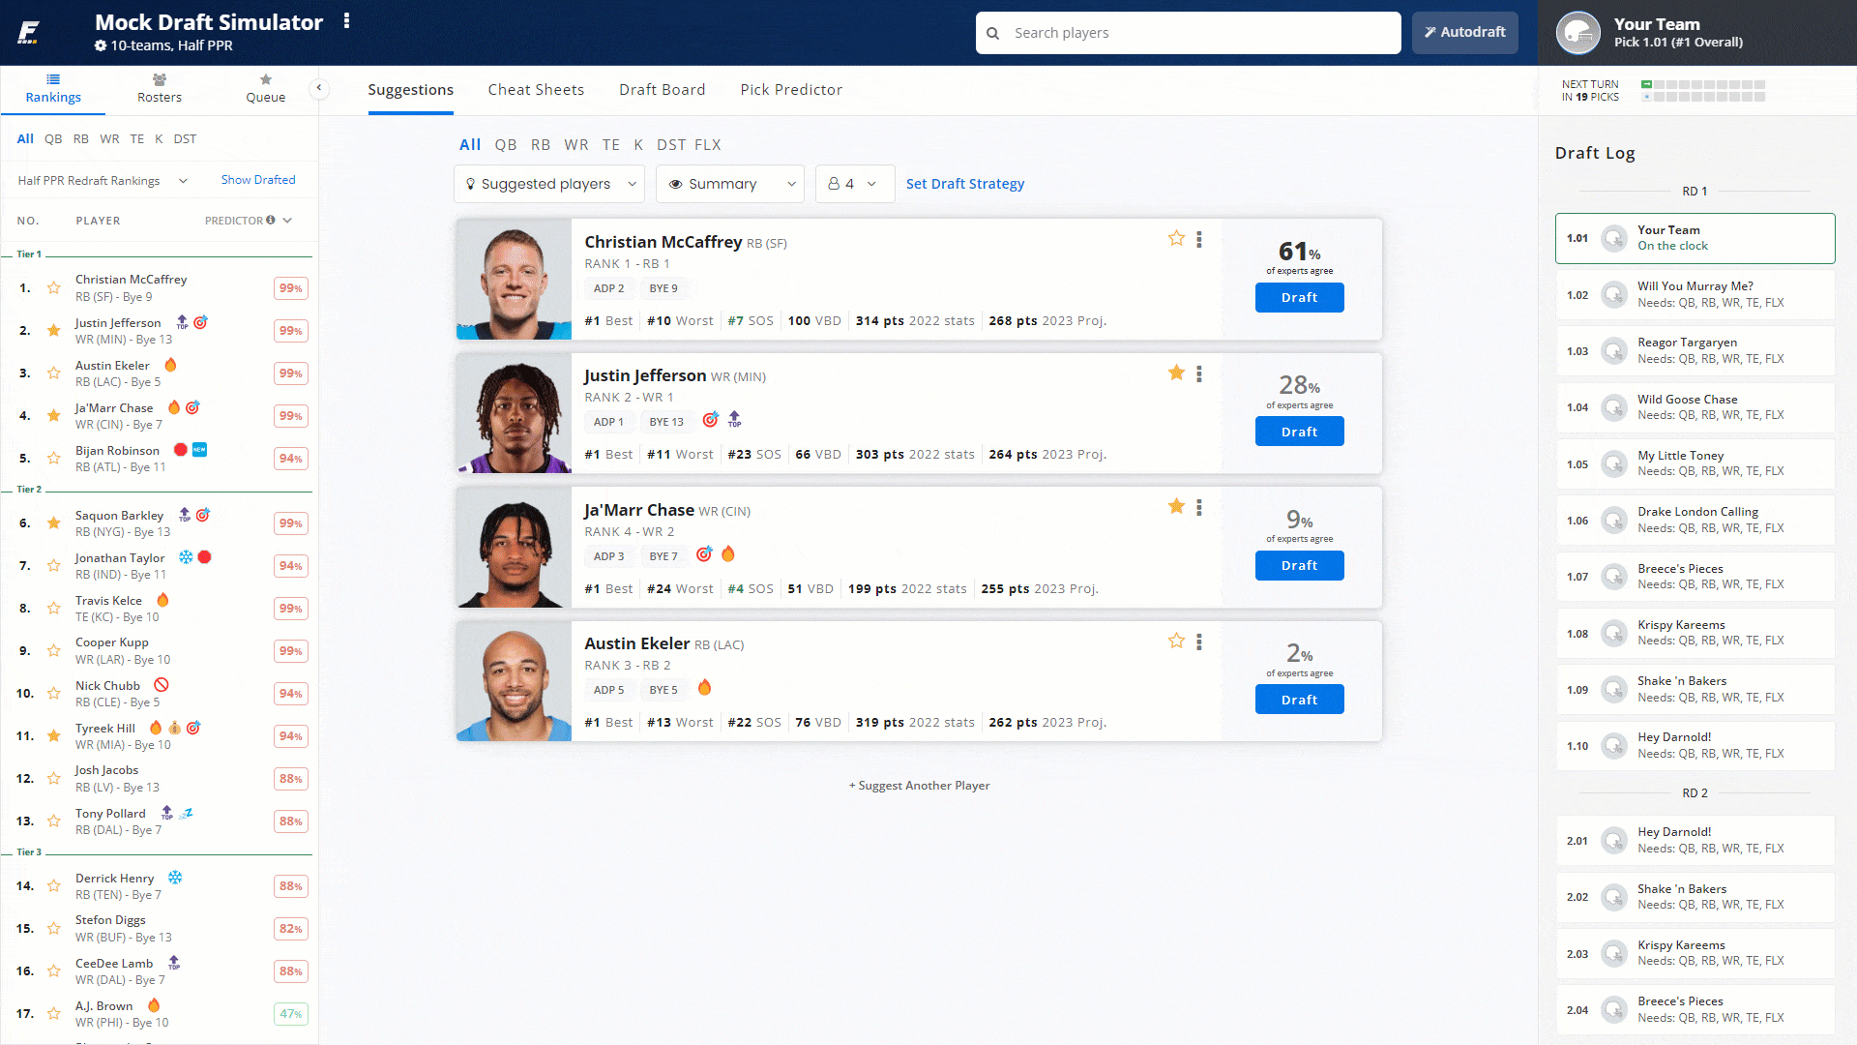Expand the roster slots count dropdown
The image size is (1857, 1045).
click(x=849, y=184)
